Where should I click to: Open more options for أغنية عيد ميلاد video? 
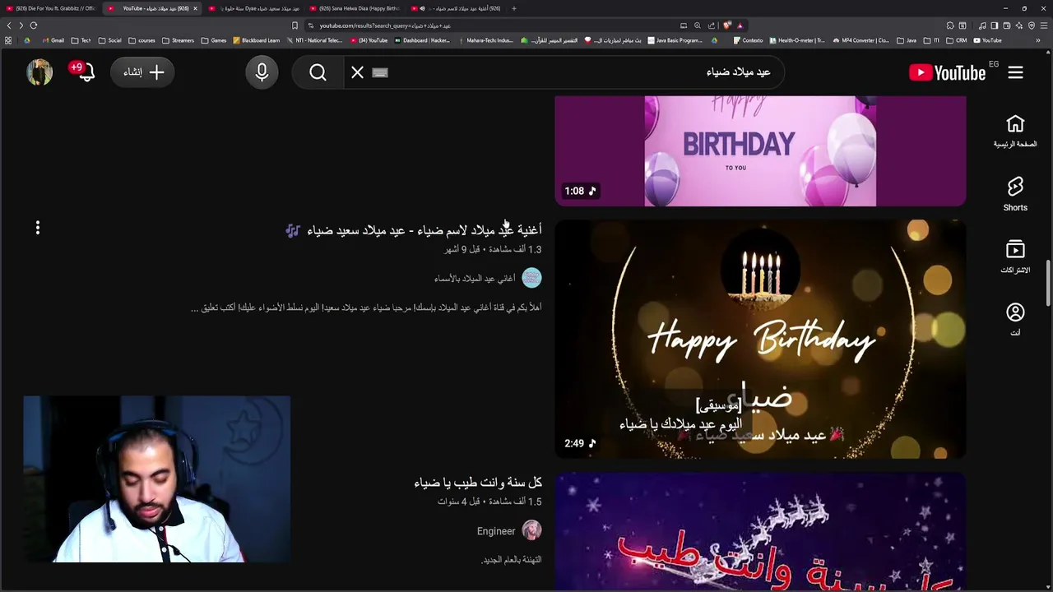(x=38, y=228)
